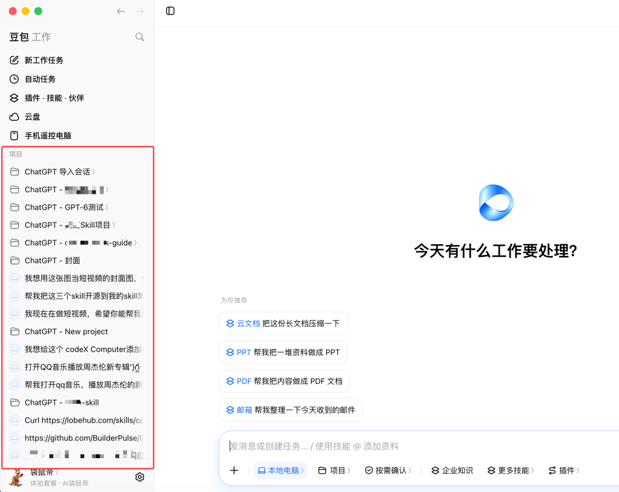Open the ChatGPT folder ending in -skill
Image resolution: width=619 pixels, height=492 pixels.
click(x=54, y=403)
